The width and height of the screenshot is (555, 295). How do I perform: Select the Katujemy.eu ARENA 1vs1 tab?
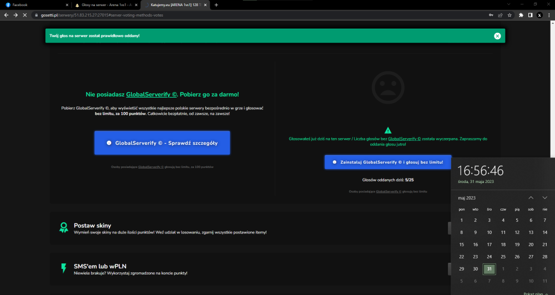(x=176, y=5)
